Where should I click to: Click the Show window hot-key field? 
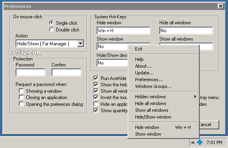pyautogui.click(x=112, y=47)
